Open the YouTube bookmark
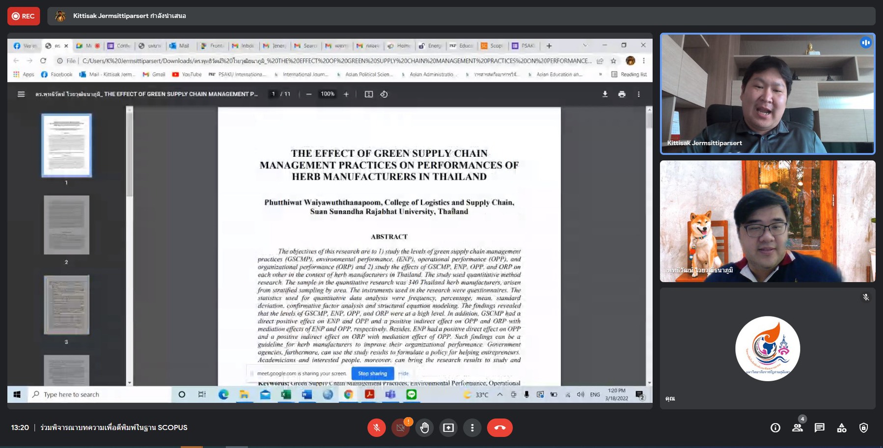The height and width of the screenshot is (448, 883). pyautogui.click(x=187, y=75)
